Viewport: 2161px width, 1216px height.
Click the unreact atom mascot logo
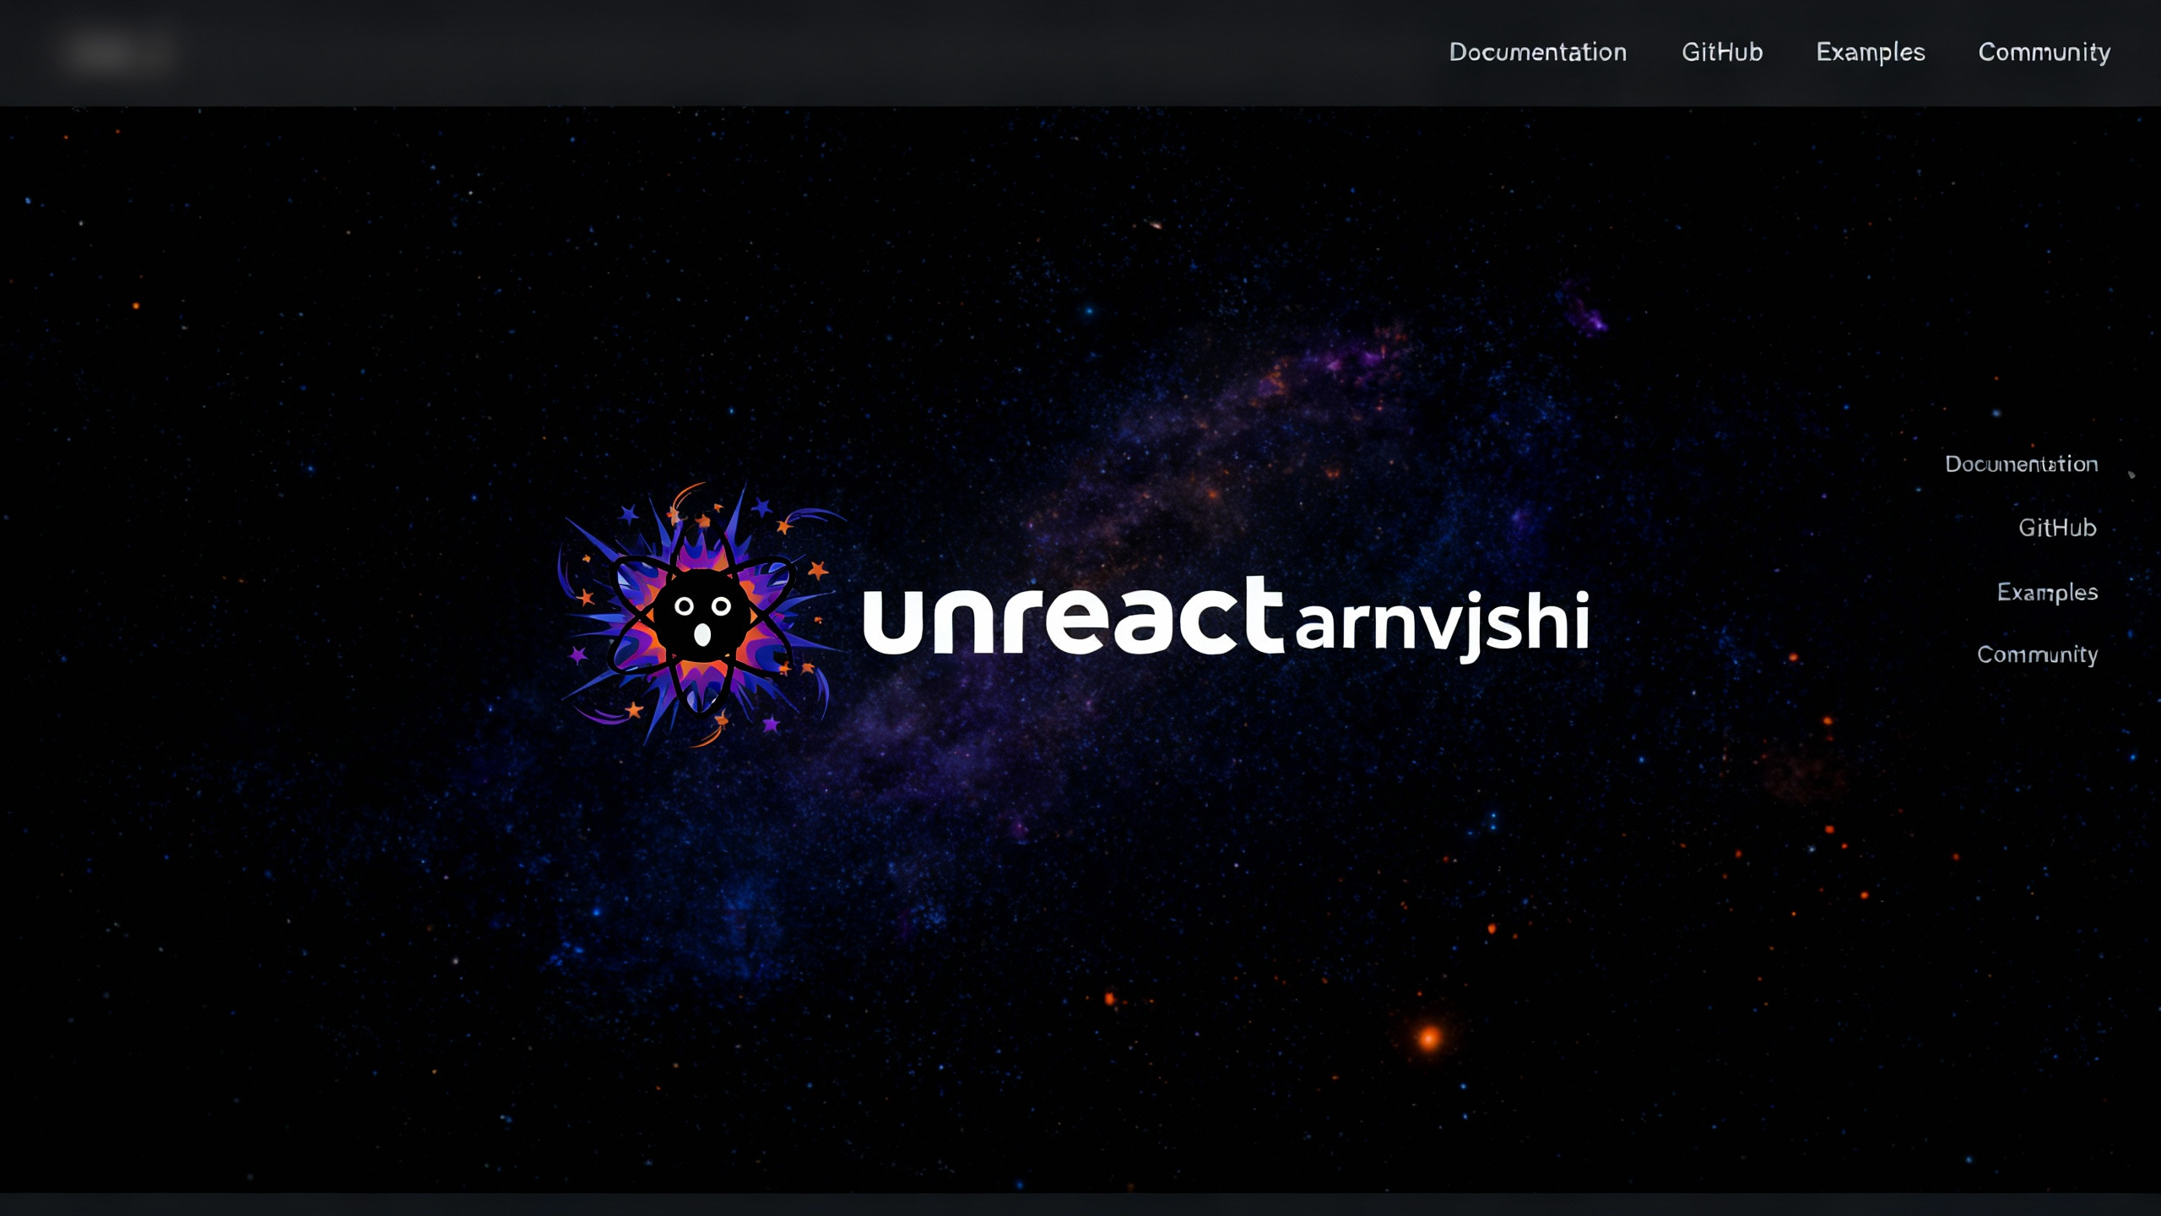click(701, 615)
